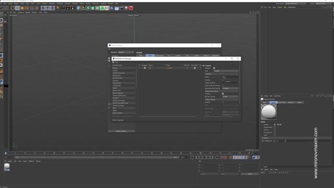Toggle the Y axis lock
Screen dimensions: 334x188
pyautogui.click(x=47, y=8)
